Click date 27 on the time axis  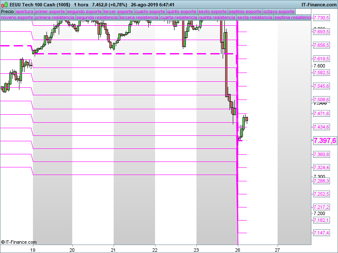(x=277, y=250)
